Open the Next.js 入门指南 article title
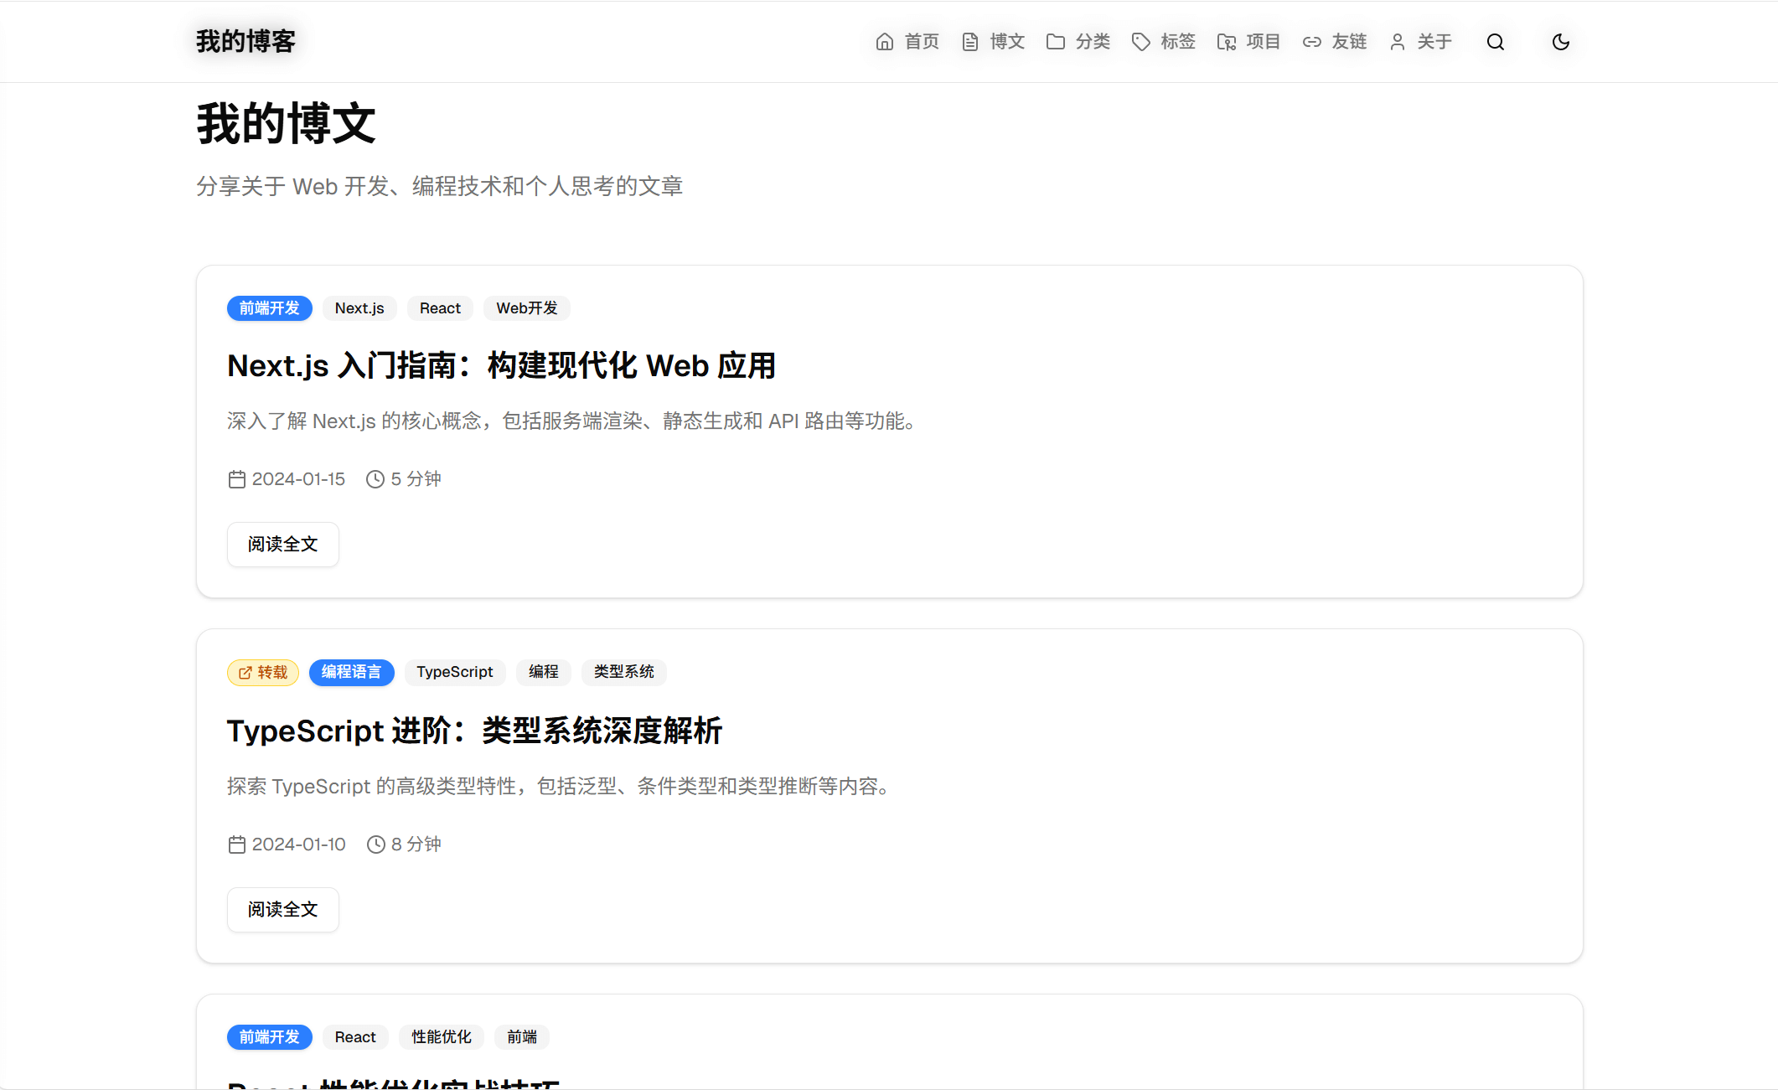 pos(501,365)
